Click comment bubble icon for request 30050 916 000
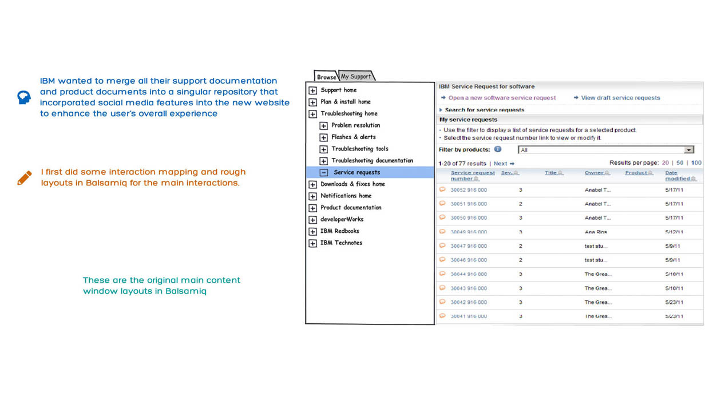 (442, 217)
